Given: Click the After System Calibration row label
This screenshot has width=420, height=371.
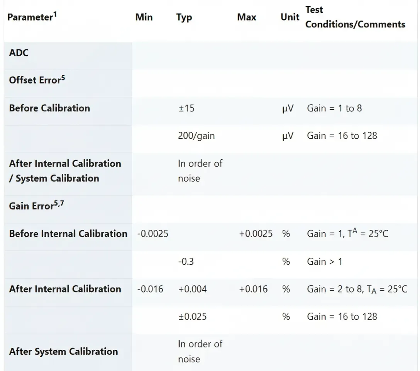Looking at the screenshot, I should [64, 351].
